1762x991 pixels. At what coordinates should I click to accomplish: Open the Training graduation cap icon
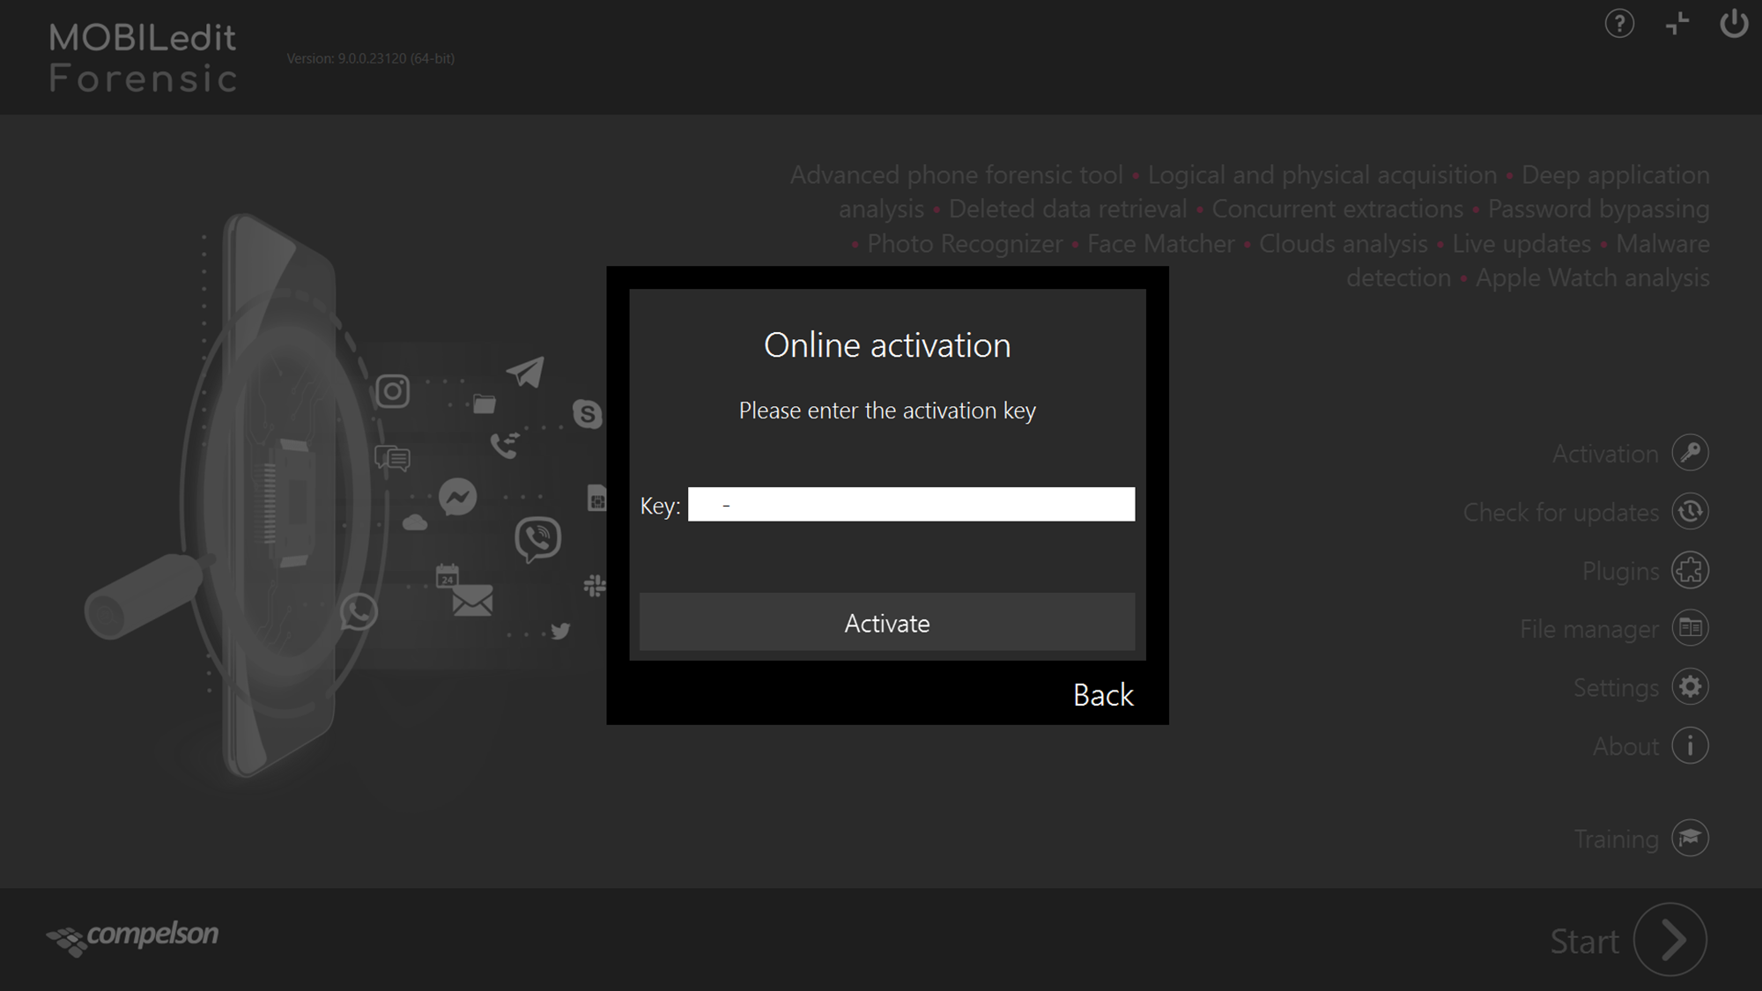(x=1689, y=838)
